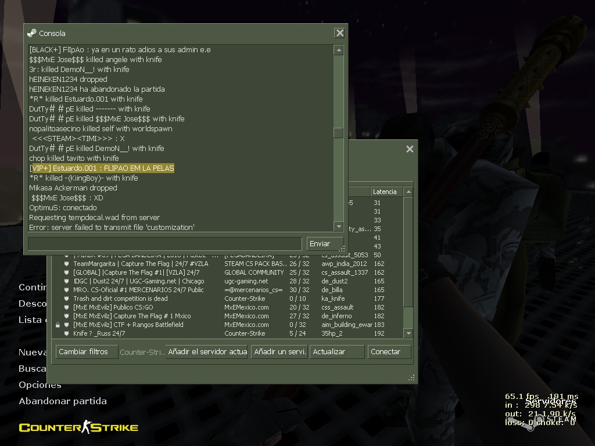
Task: Click the server list scrollbar thumb
Action: coord(408,318)
